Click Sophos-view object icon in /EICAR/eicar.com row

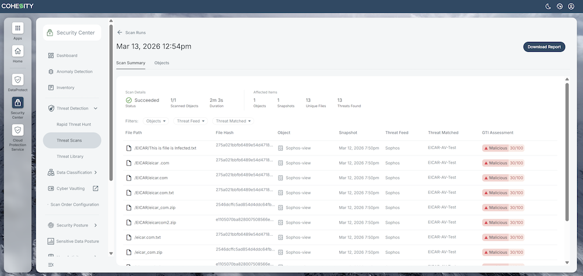281,178
